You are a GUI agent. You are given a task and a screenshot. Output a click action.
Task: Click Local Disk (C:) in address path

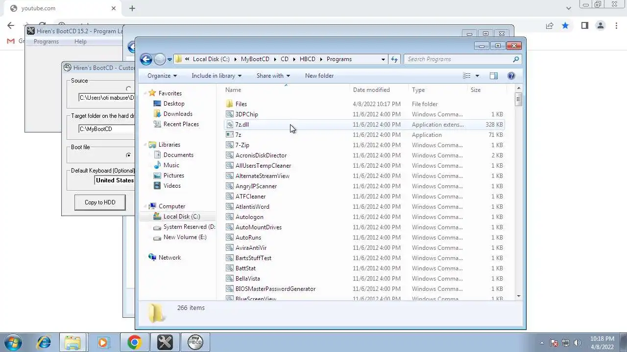(x=211, y=59)
